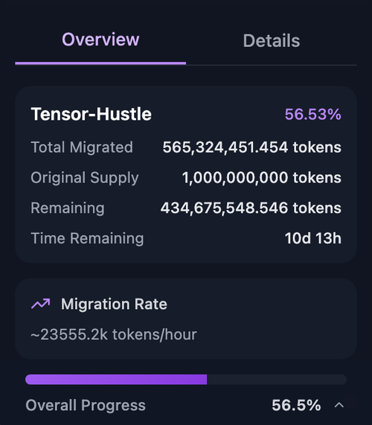Click the Time Remaining label

[x=87, y=238]
